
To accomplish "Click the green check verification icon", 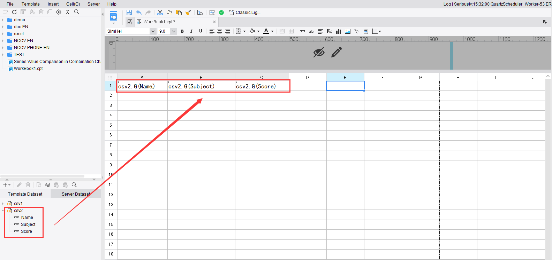I will click(x=221, y=13).
